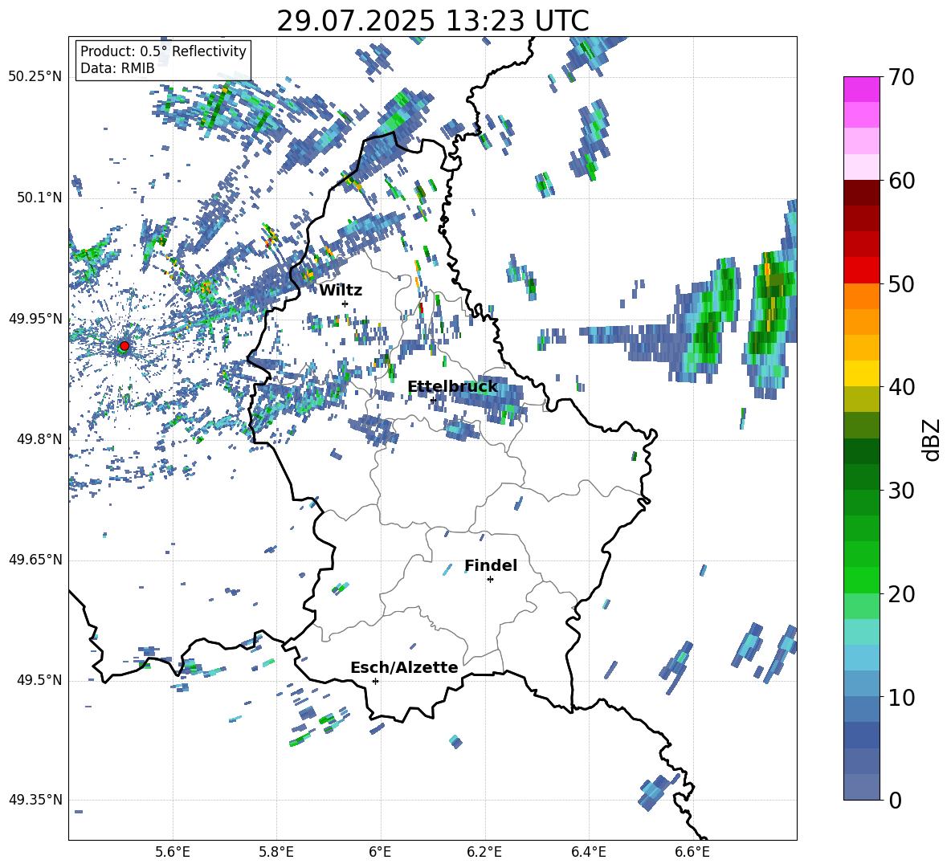Click the colorbar tick label 20
The height and width of the screenshot is (868, 951).
click(901, 594)
